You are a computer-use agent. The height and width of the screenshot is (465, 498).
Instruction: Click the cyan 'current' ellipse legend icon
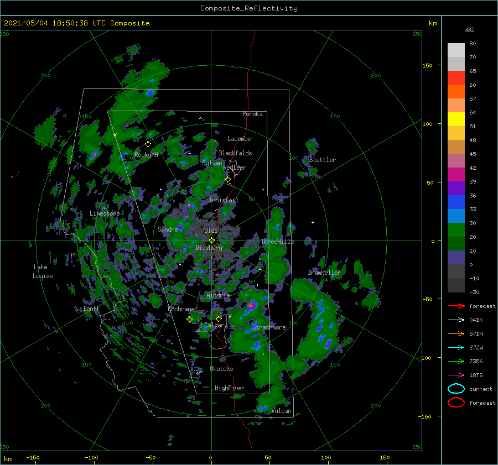[x=456, y=389]
